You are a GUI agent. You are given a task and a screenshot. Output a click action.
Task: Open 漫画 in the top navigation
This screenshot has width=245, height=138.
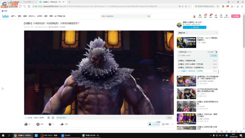tap(46, 16)
